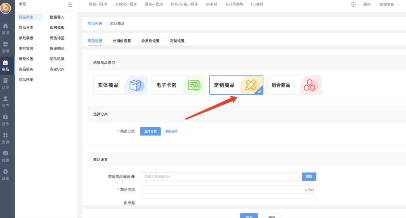The height and width of the screenshot is (218, 406).
Task: Open the 用户 (Users) sidebar icon
Action: [x=6, y=101]
